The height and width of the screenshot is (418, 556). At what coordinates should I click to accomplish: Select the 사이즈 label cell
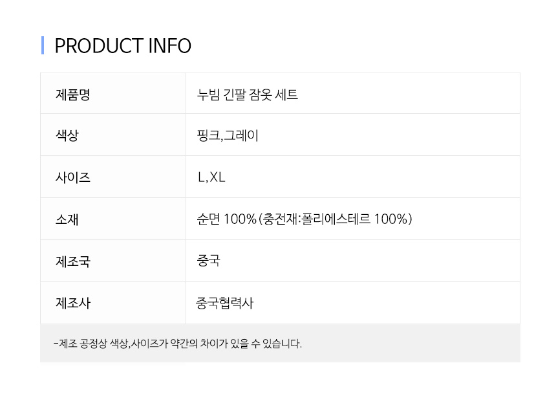click(x=113, y=177)
